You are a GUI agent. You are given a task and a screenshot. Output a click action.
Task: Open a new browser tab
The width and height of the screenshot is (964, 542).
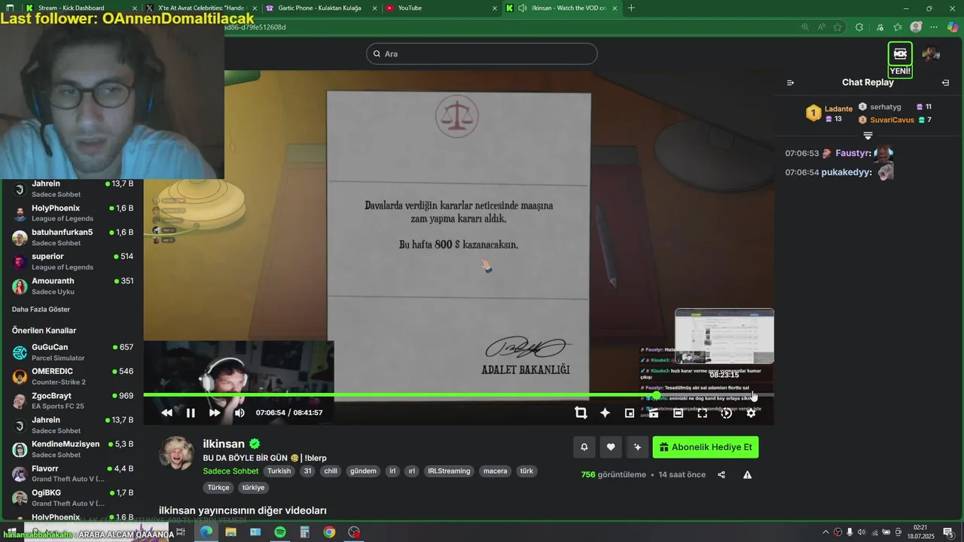tap(631, 8)
